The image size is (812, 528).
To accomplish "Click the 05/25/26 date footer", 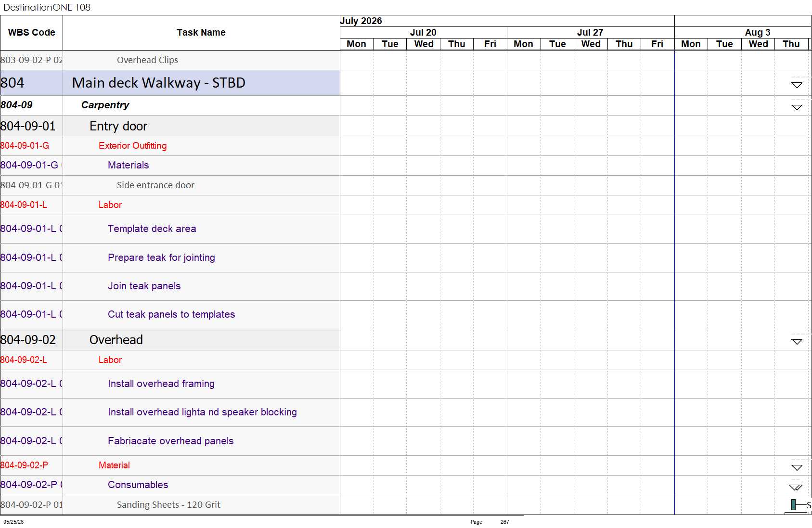I will click(x=13, y=522).
